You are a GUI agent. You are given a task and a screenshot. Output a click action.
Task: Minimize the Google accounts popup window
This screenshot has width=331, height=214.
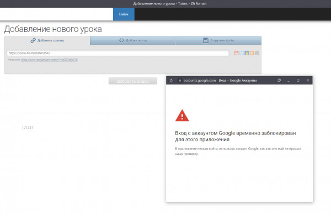coord(289,81)
